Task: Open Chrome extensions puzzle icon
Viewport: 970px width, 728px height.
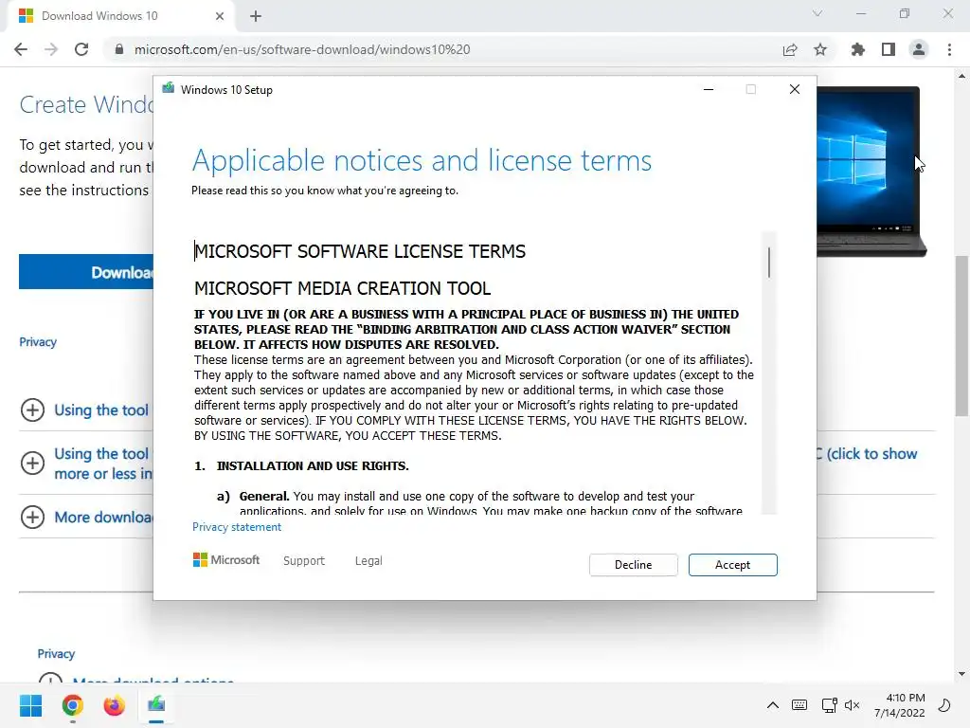Action: click(x=857, y=49)
